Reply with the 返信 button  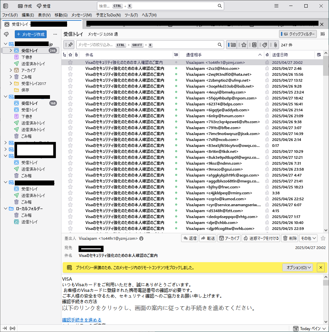pyautogui.click(x=190, y=238)
